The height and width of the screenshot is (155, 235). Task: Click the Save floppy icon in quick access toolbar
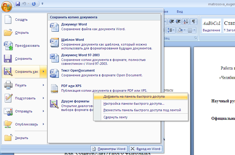click(17, 4)
